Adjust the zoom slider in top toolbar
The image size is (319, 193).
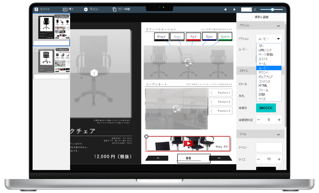(x=272, y=10)
